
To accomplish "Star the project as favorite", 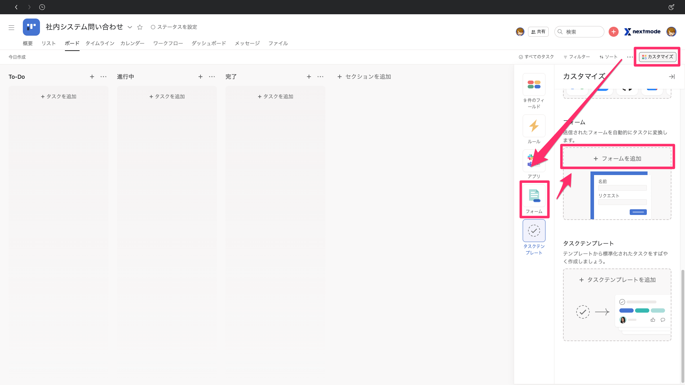I will pyautogui.click(x=140, y=27).
